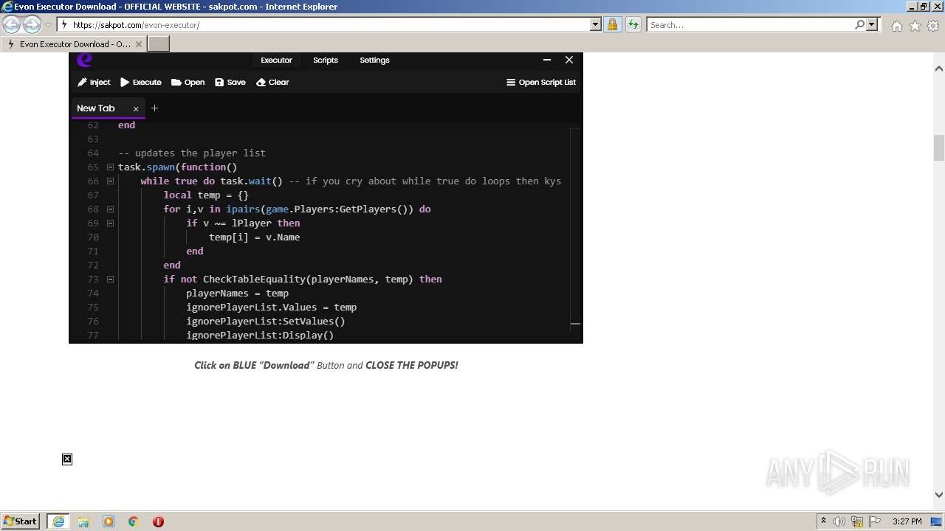
Task: Click the page scroll up arrow
Action: [939, 69]
